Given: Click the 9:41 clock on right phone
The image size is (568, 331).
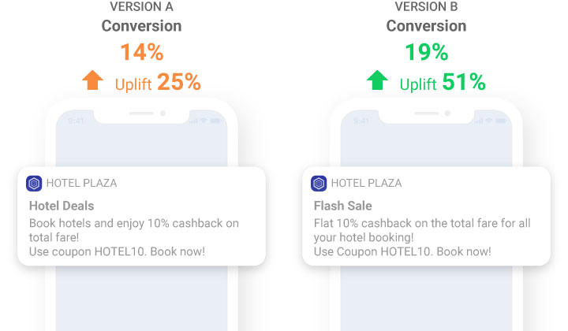Looking at the screenshot, I should (x=361, y=121).
